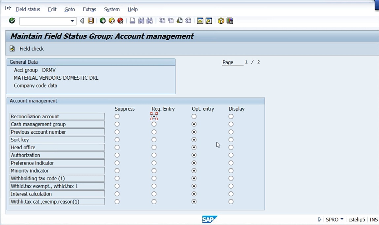Go to first page using the toolbar icon
Screen dimensions: 379x225
point(162,21)
